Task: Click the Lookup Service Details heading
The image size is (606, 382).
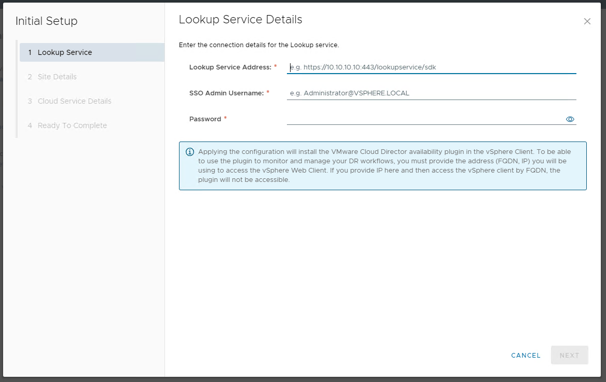Action: (240, 20)
